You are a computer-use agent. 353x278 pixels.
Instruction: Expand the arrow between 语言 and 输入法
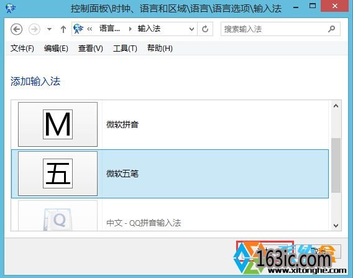tap(130, 29)
